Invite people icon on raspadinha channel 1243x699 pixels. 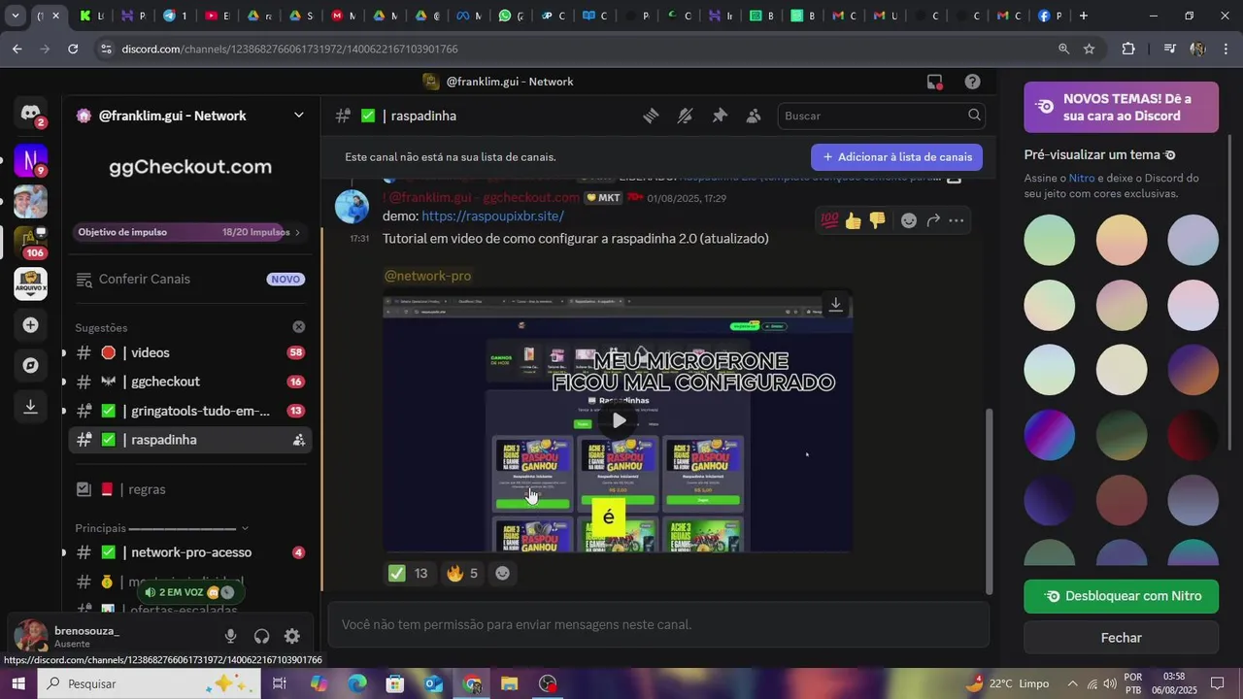pos(298,440)
